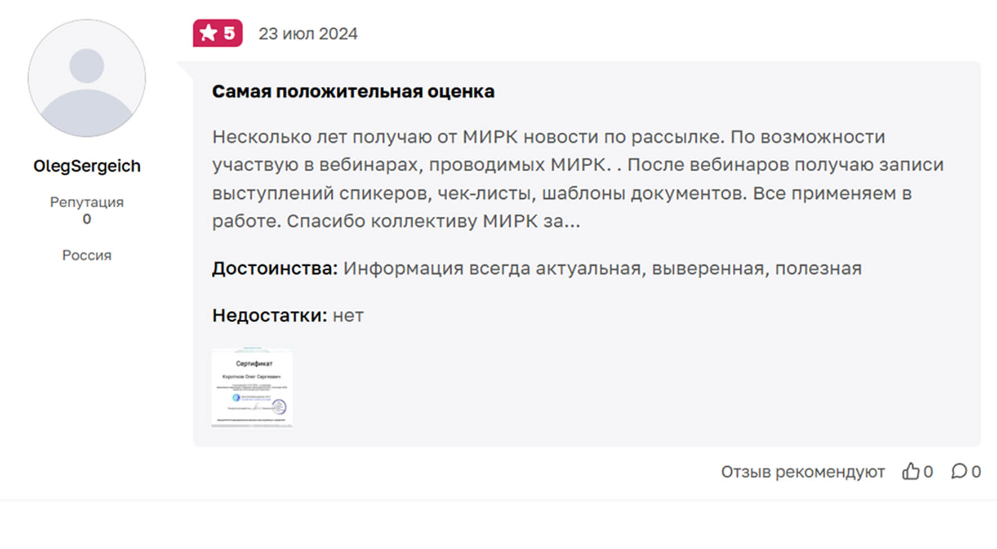Image resolution: width=997 pixels, height=549 pixels.
Task: Open the user avatar placeholder image
Action: [87, 78]
